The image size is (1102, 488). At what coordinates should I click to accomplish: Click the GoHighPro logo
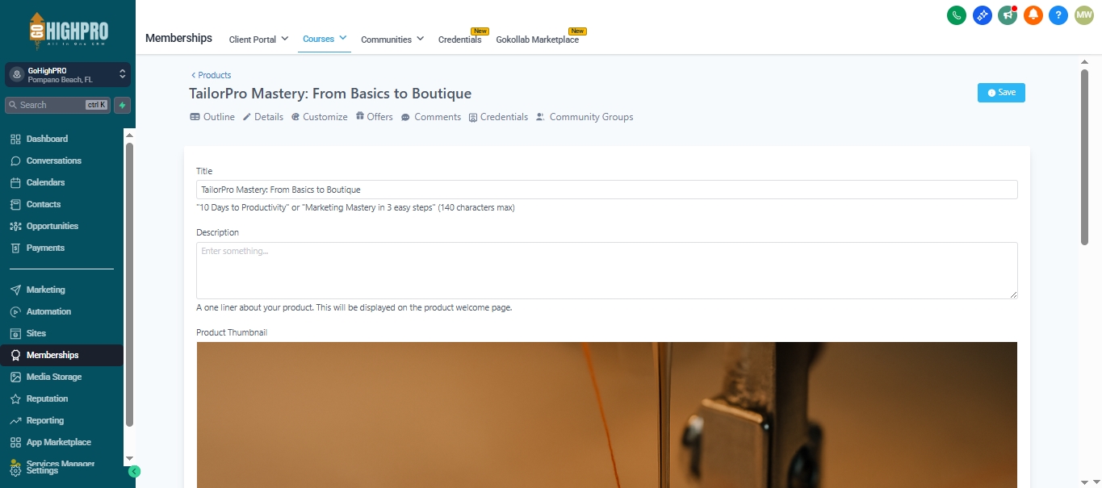pyautogui.click(x=68, y=32)
